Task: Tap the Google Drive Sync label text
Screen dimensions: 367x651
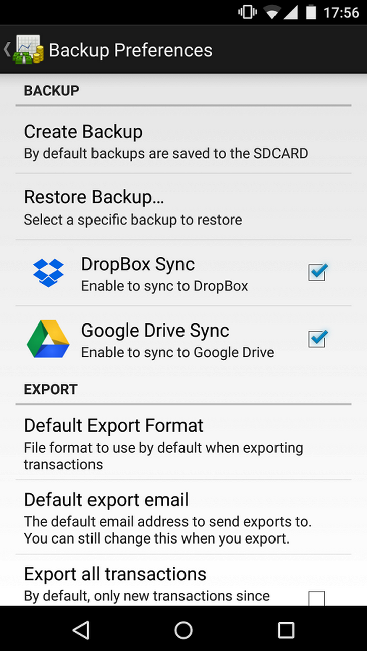Action: click(x=155, y=331)
